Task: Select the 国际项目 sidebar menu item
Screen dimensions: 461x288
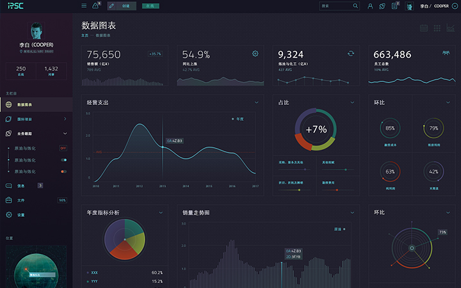Action: click(x=36, y=119)
